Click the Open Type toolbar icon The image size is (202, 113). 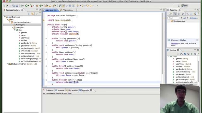47,6
